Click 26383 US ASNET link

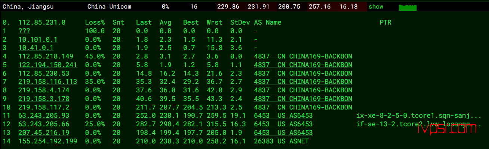[281, 141]
